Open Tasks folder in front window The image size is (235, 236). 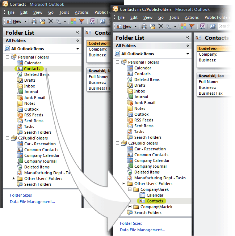coord(135,132)
